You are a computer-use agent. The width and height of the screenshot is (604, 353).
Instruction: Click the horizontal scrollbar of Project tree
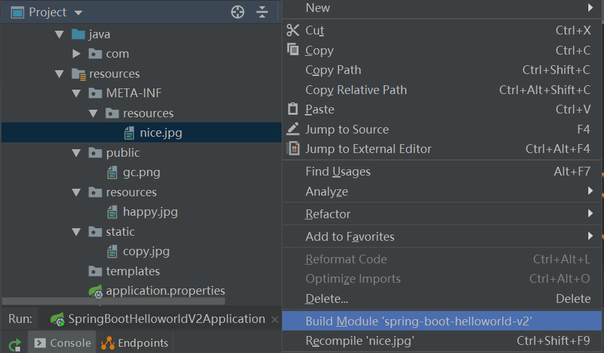pos(114,301)
